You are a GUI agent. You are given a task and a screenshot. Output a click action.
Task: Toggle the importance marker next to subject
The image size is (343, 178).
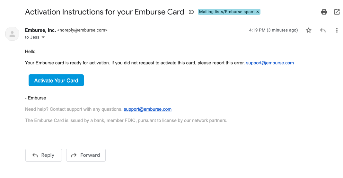(191, 12)
